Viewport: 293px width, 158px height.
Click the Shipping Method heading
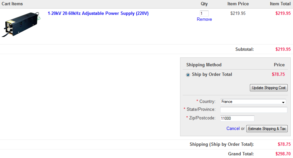tap(204, 65)
